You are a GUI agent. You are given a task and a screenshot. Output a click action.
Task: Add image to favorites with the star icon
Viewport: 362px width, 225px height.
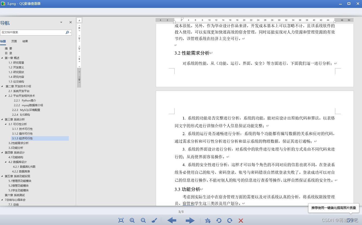click(208, 221)
